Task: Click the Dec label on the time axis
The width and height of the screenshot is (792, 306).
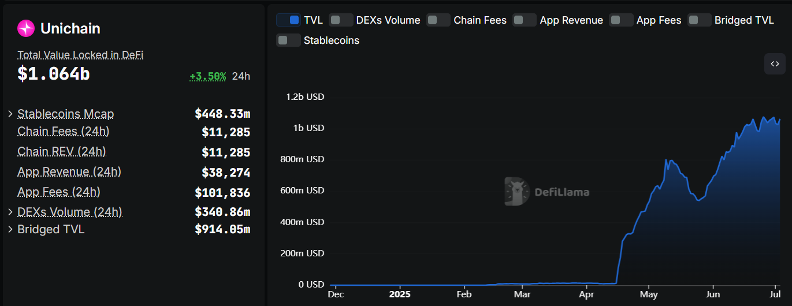Action: pyautogui.click(x=336, y=293)
